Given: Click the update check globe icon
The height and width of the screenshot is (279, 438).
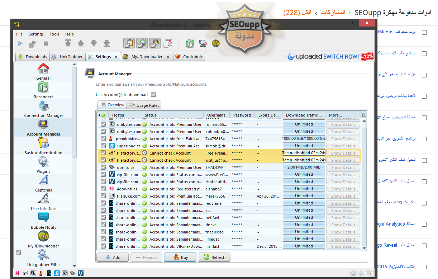Looking at the screenshot, I should tap(203, 44).
